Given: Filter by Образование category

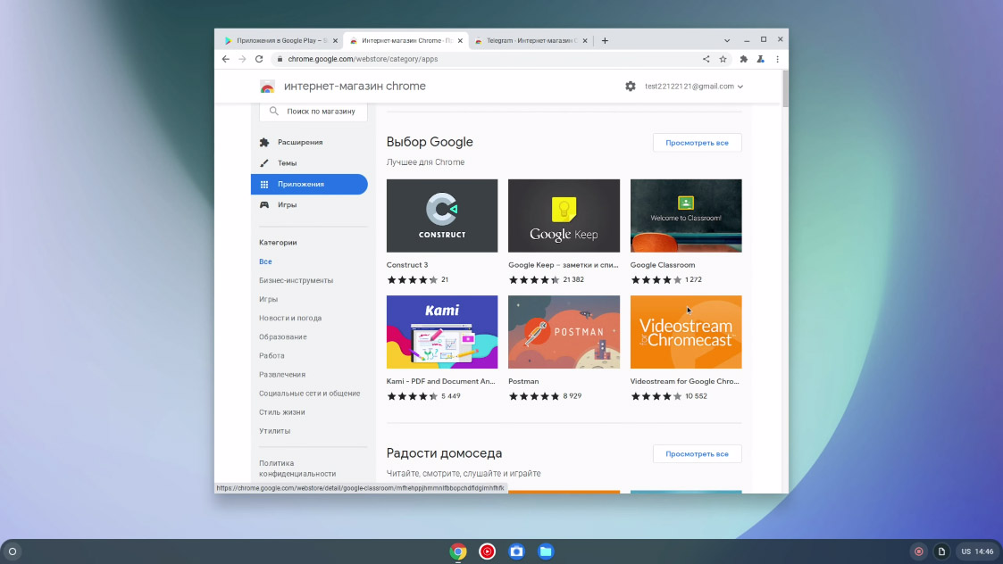Looking at the screenshot, I should click(283, 337).
